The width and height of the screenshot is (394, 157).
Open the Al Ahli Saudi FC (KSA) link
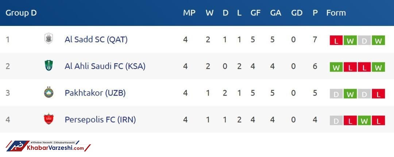click(x=105, y=66)
